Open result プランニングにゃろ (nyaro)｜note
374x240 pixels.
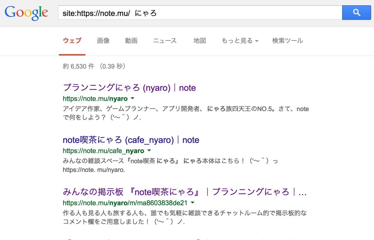(129, 87)
